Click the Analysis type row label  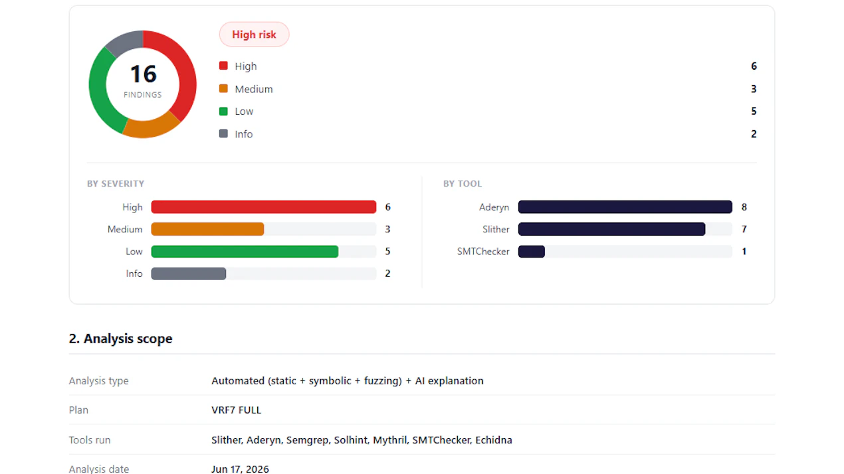click(x=99, y=381)
